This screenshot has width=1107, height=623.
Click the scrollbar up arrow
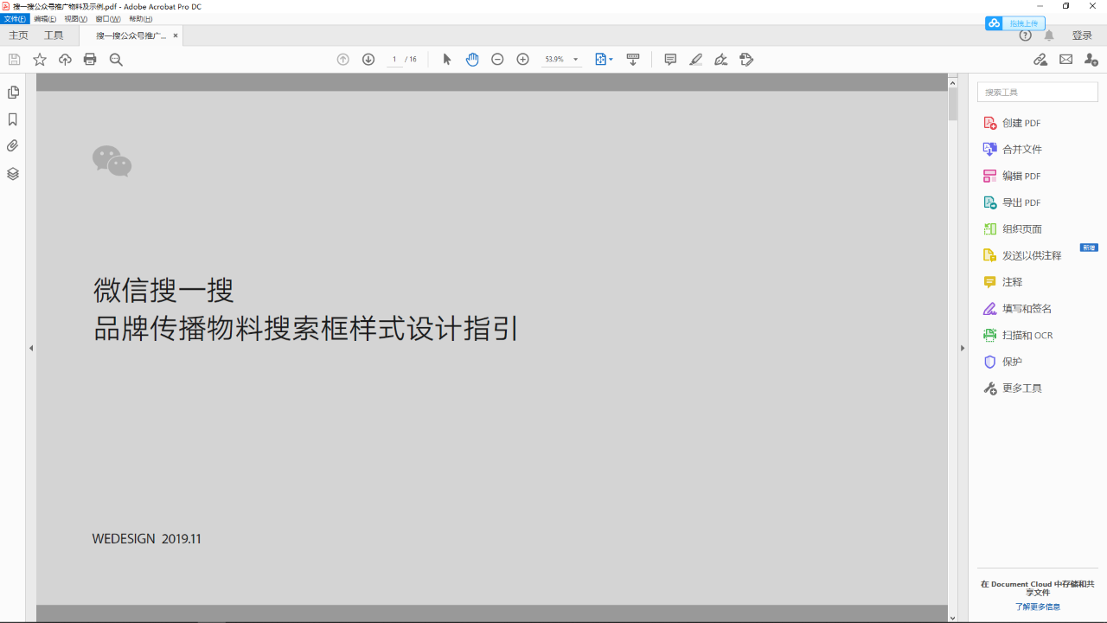pos(953,83)
